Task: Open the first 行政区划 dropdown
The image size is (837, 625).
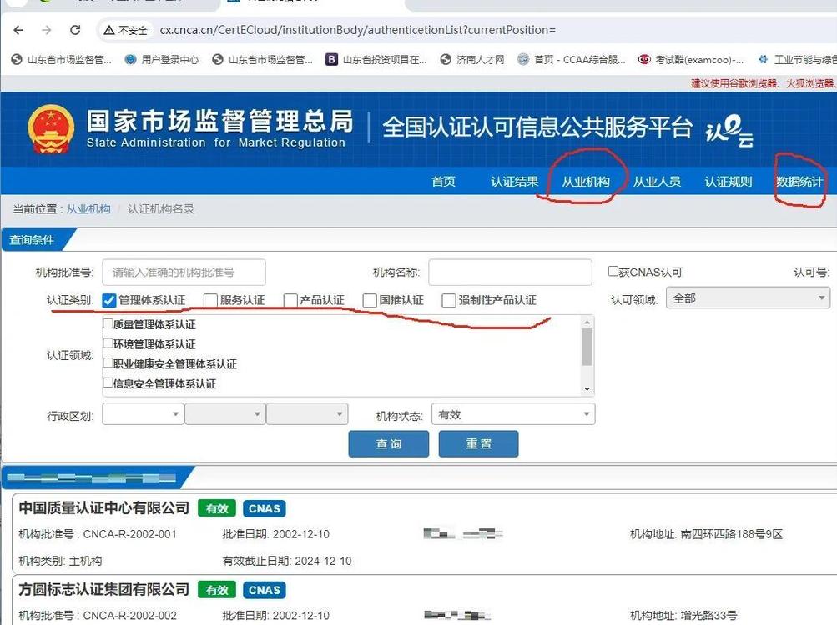Action: pos(143,414)
